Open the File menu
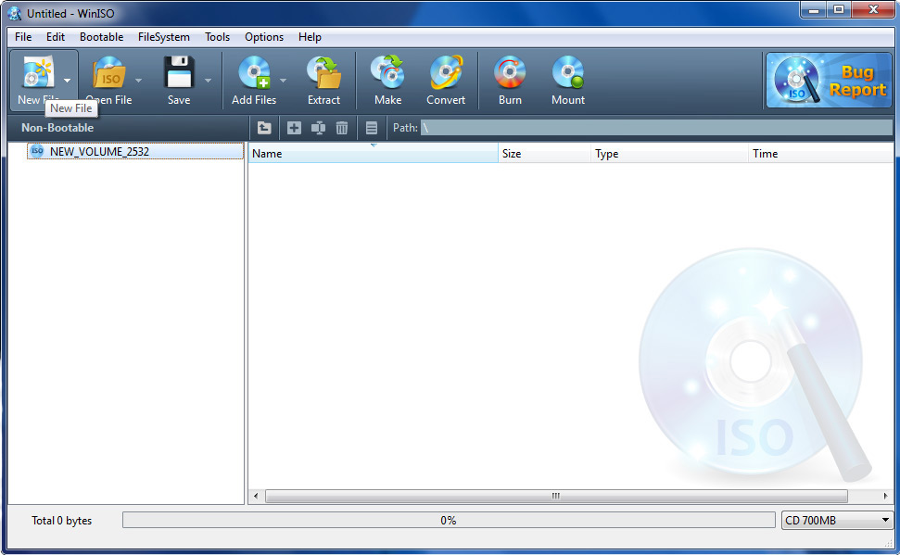The height and width of the screenshot is (555, 900). pos(23,37)
